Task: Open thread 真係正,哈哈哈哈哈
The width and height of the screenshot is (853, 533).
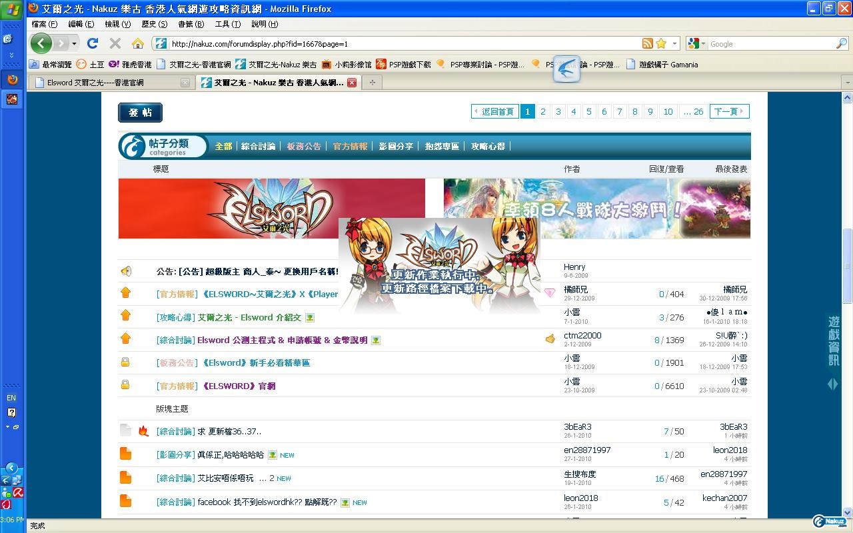Action: (x=231, y=454)
